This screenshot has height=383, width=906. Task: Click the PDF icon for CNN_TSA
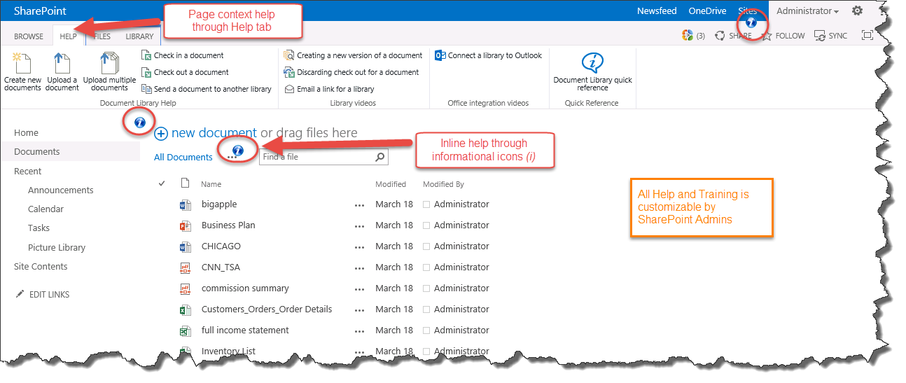[x=186, y=267]
